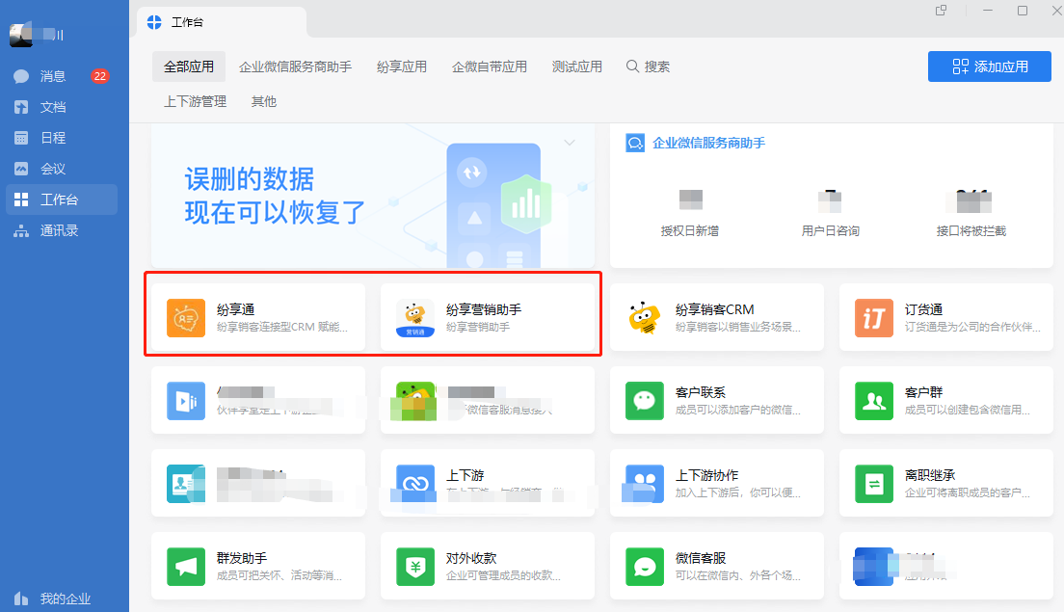Open the 会议 meeting icon in sidebar

pos(21,169)
